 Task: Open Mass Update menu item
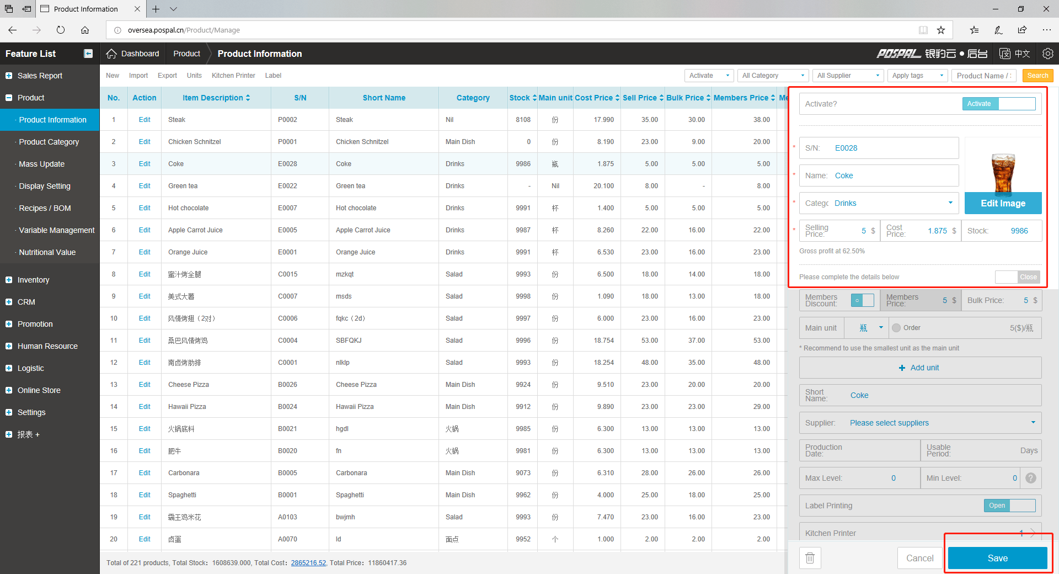(42, 164)
